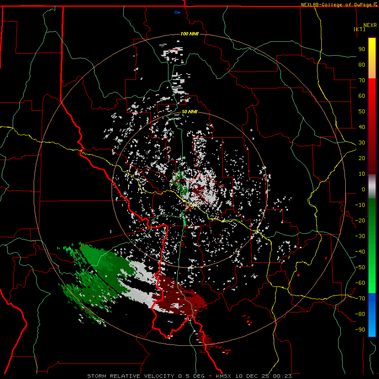Click the STORM RELATIVE VELOCITY caption text

click(x=131, y=376)
